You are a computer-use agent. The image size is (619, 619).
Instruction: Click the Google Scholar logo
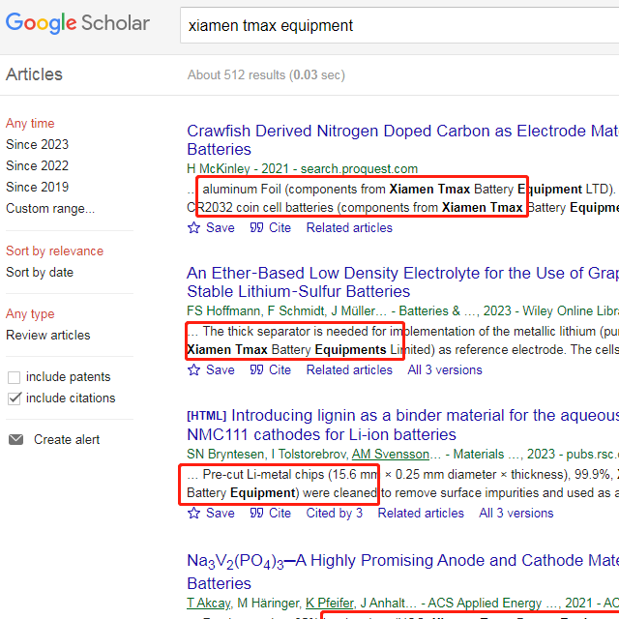pos(77,23)
